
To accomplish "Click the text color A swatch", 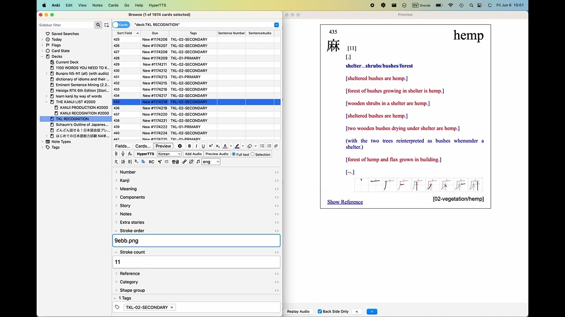I will click(x=225, y=146).
